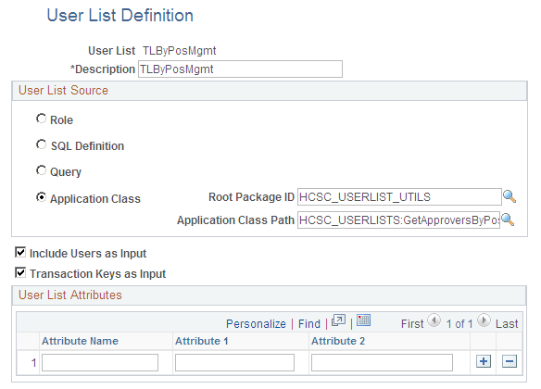Open the Personalize link
Viewport: 541px width, 389px height.
pos(256,324)
